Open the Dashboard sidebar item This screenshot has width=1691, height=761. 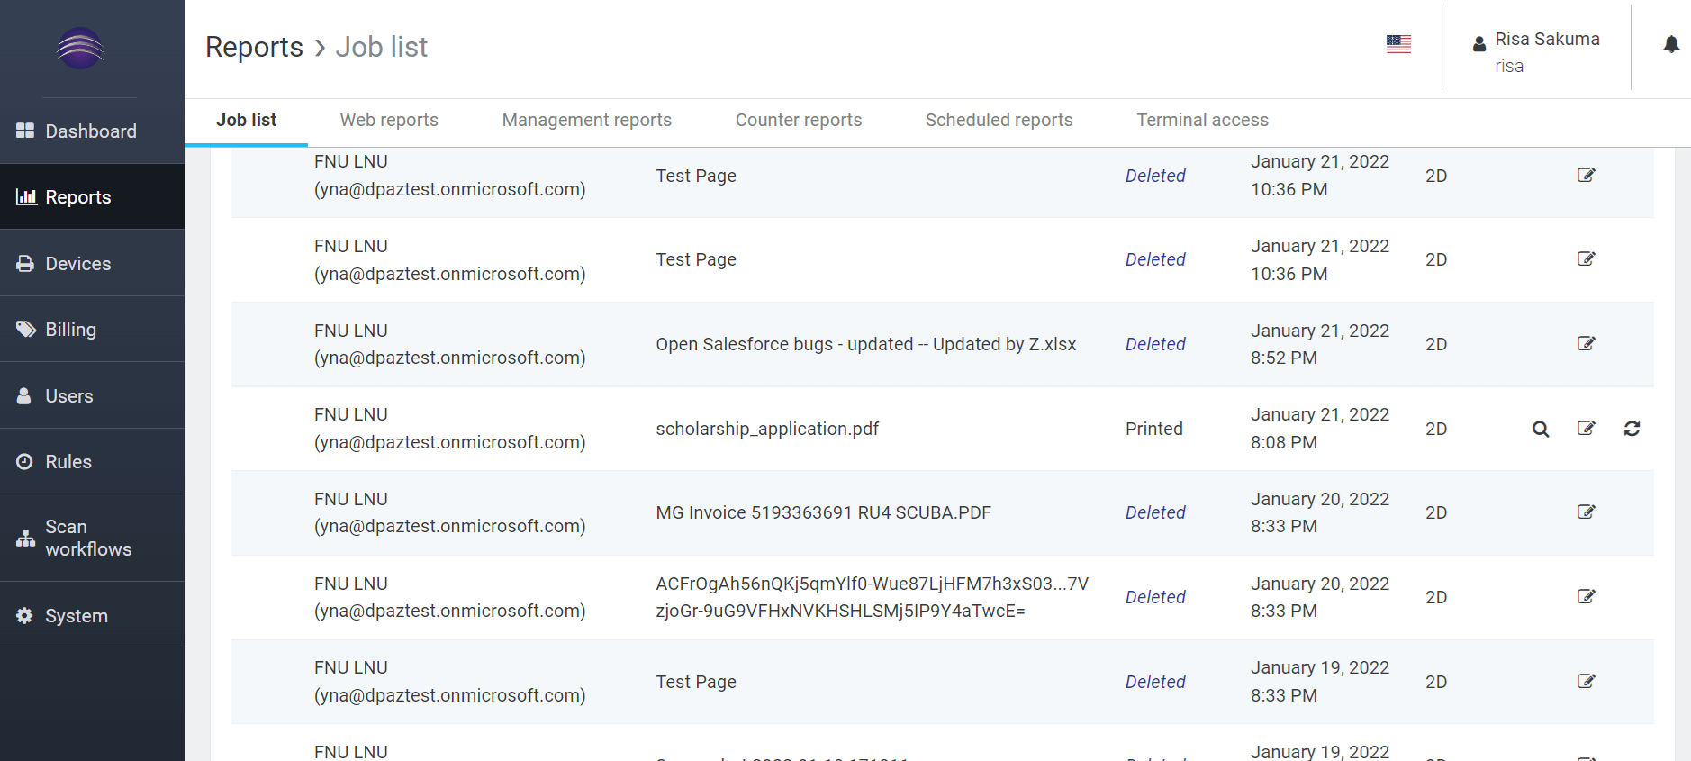click(92, 131)
